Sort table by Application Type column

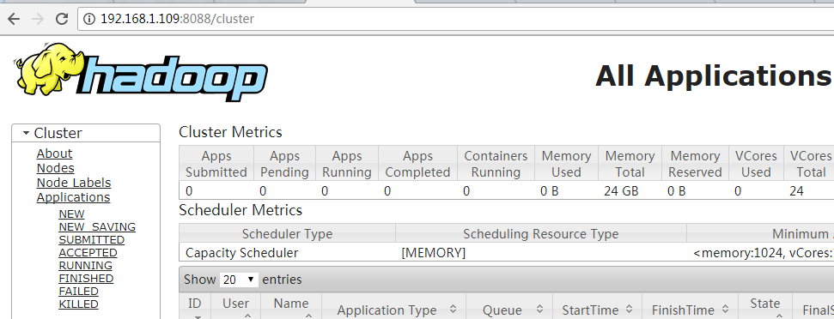click(x=393, y=306)
